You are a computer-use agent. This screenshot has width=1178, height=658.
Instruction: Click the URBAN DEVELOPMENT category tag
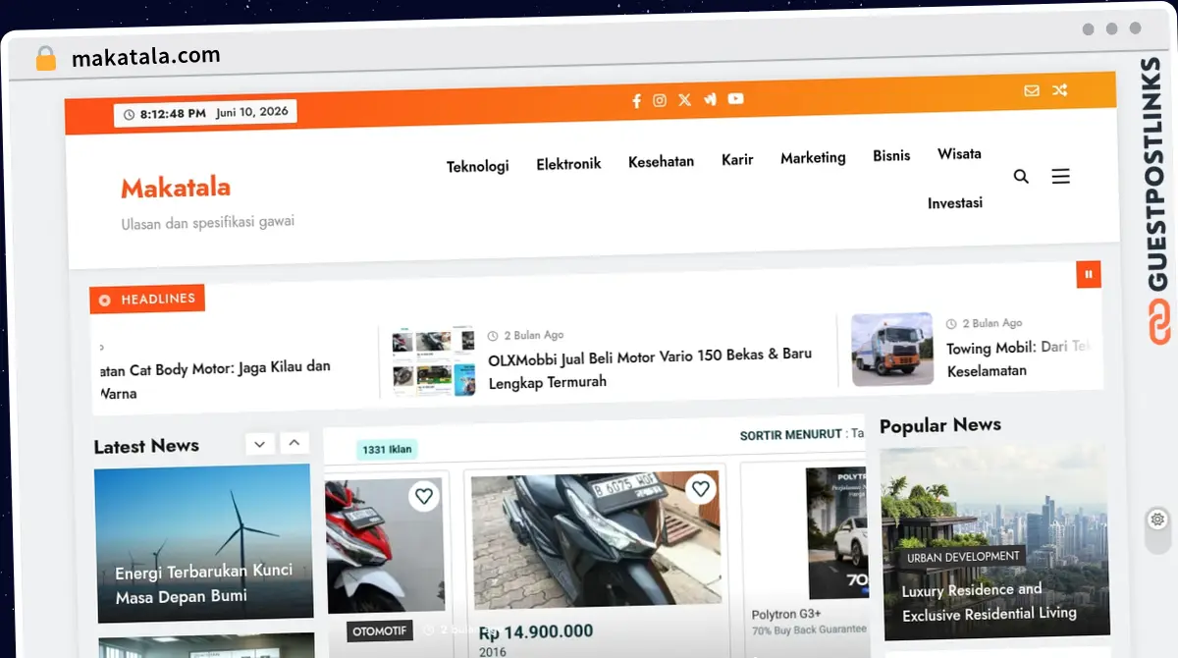[x=963, y=557]
